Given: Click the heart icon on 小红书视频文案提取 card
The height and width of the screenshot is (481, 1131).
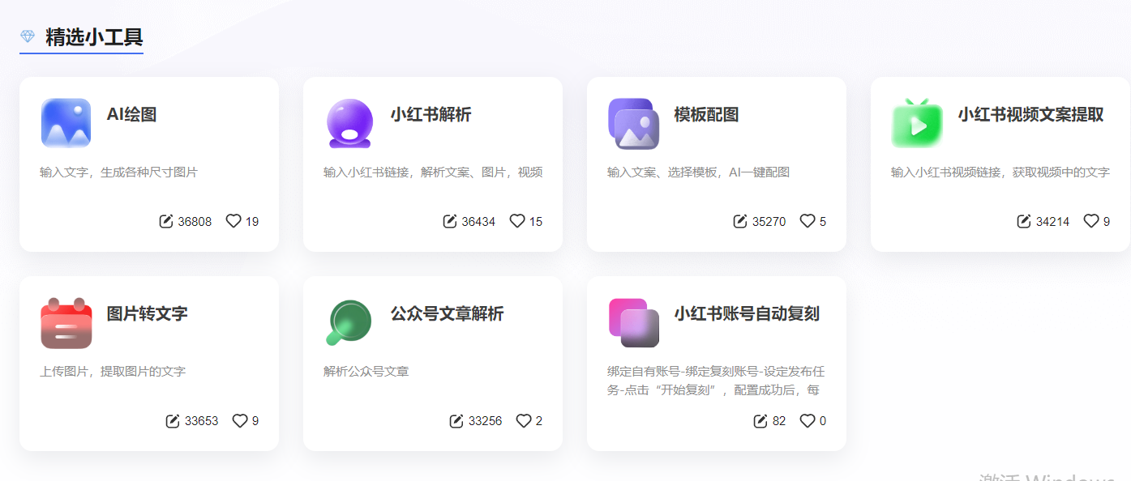Looking at the screenshot, I should pyautogui.click(x=1091, y=221).
